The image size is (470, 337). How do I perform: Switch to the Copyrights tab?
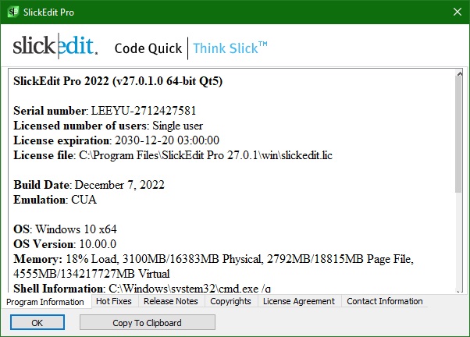(230, 301)
